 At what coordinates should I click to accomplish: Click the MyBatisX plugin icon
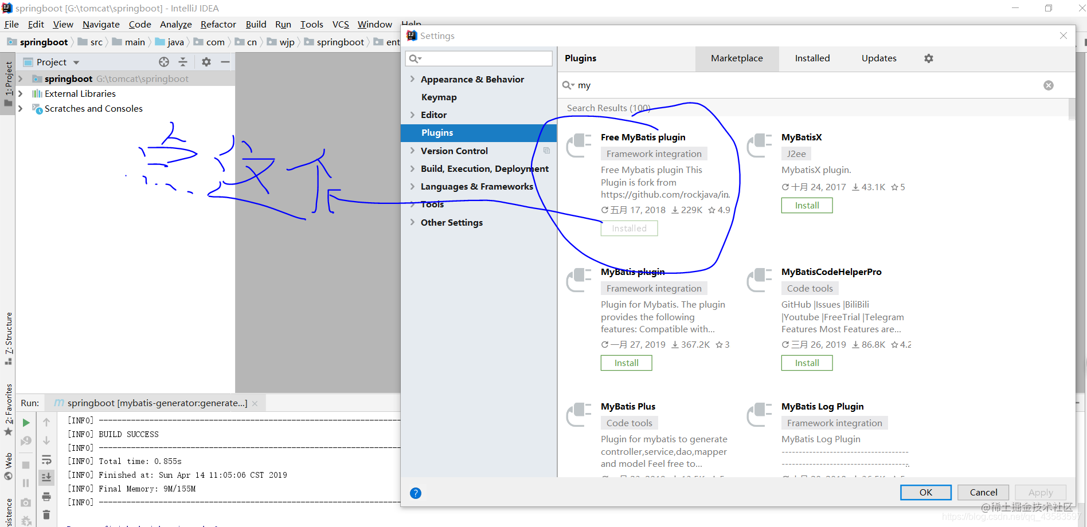(x=760, y=144)
